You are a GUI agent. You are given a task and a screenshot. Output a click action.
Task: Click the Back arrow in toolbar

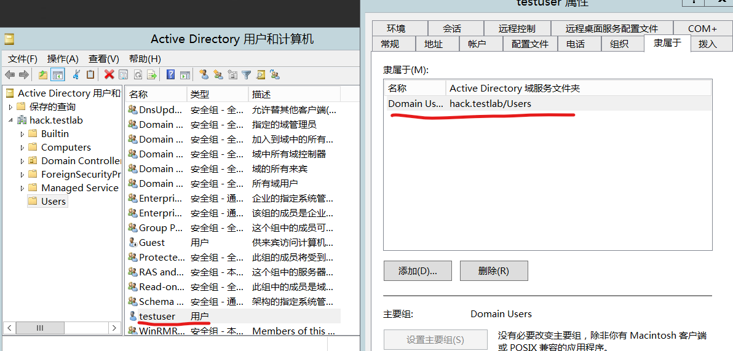(x=10, y=75)
